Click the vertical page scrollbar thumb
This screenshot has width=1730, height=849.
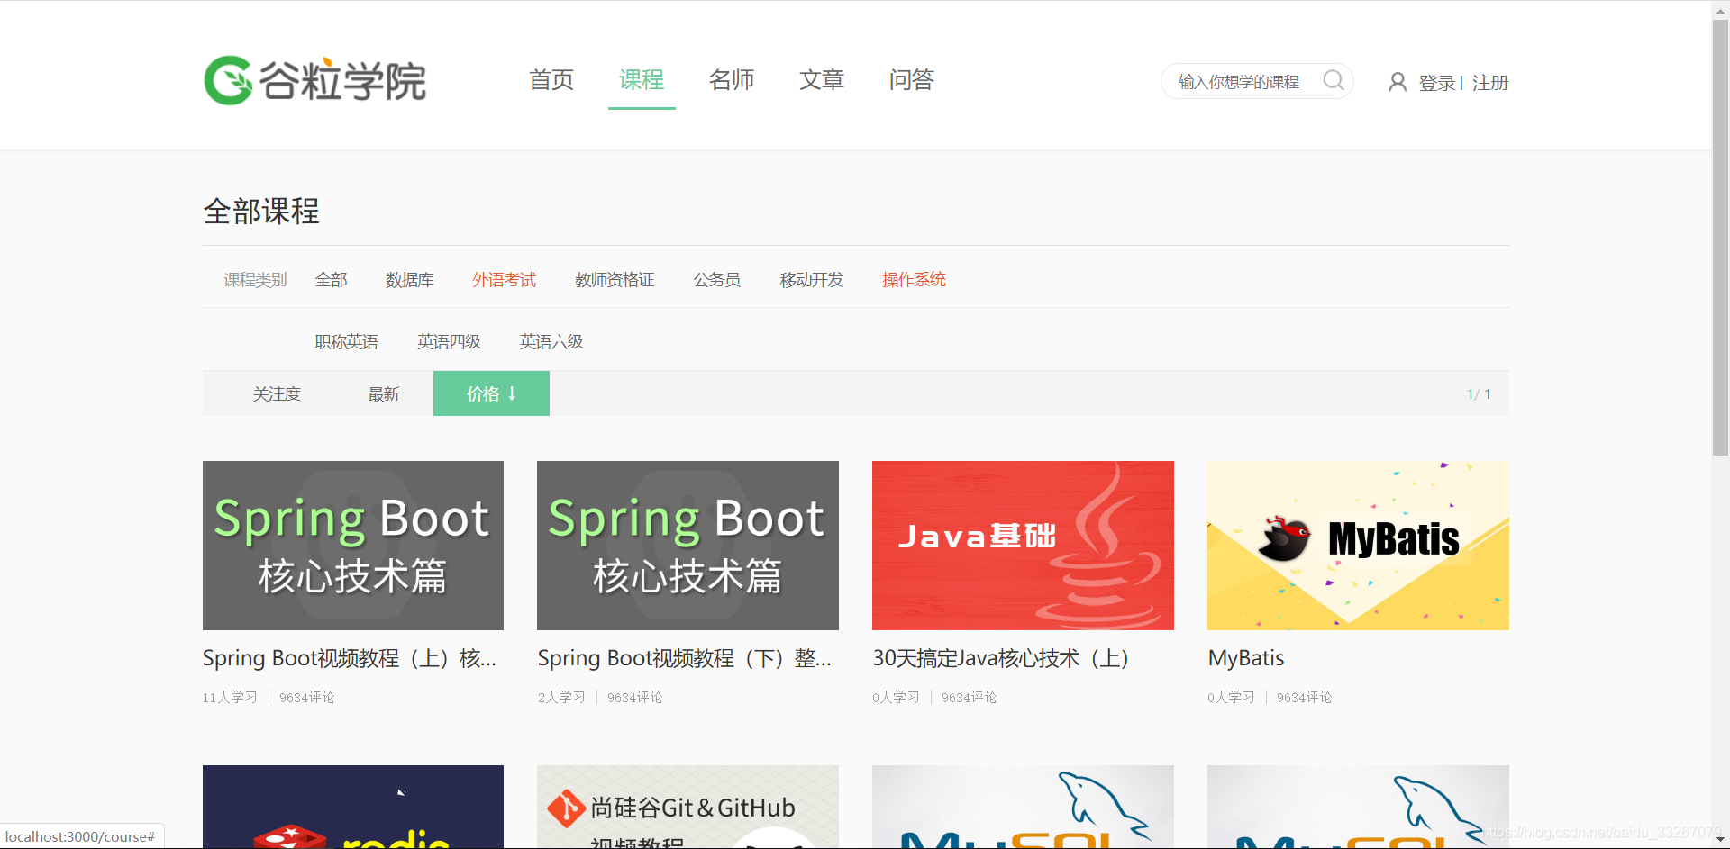click(x=1720, y=236)
